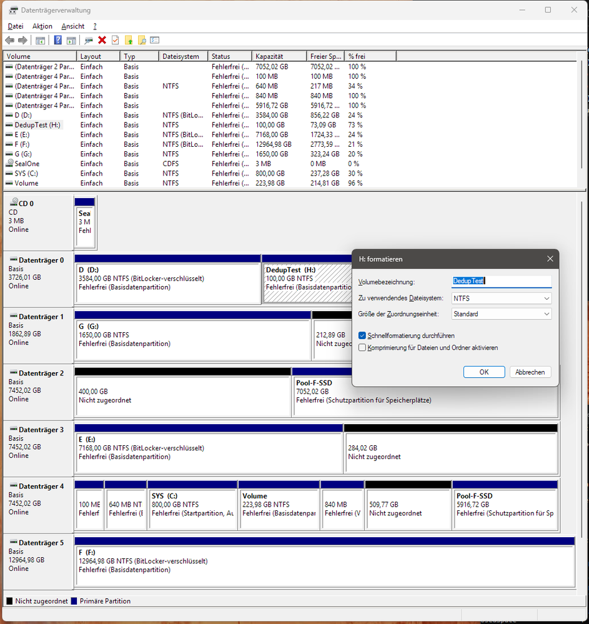Click the Volumebezeichnung text field
Screen dimensions: 589x624
502,281
